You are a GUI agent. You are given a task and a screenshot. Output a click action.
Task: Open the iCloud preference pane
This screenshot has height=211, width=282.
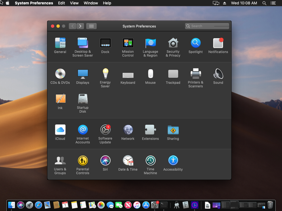pos(60,130)
